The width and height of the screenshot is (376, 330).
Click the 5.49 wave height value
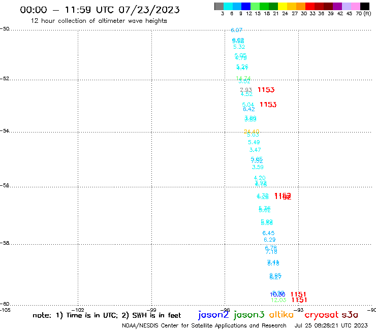click(x=254, y=142)
